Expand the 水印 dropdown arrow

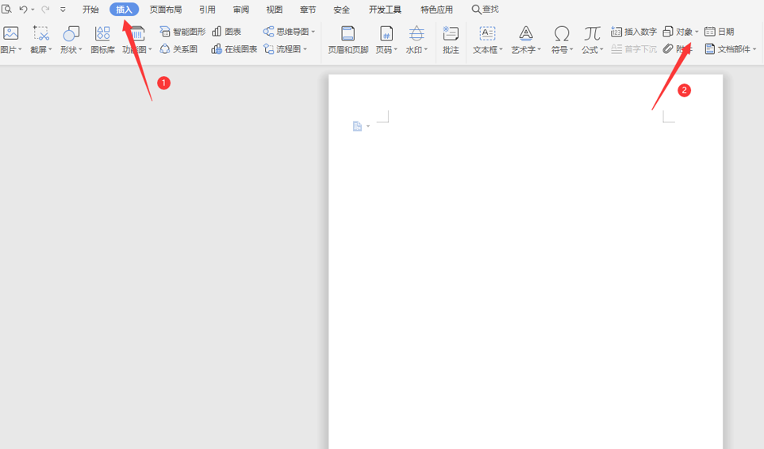(426, 50)
